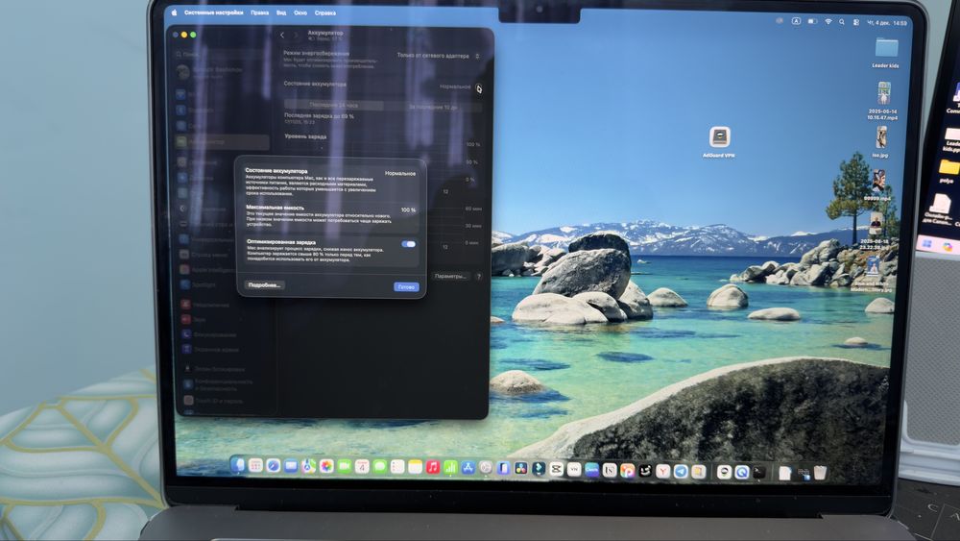The height and width of the screenshot is (541, 960).
Task: Open Terminal from the Dock
Action: coord(759,473)
